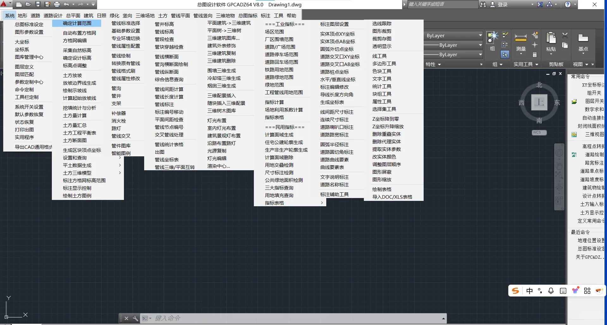Viewport: 607px width, 325px height.
Task: Click the 键入命令 command line field
Action: pyautogui.click(x=221, y=318)
